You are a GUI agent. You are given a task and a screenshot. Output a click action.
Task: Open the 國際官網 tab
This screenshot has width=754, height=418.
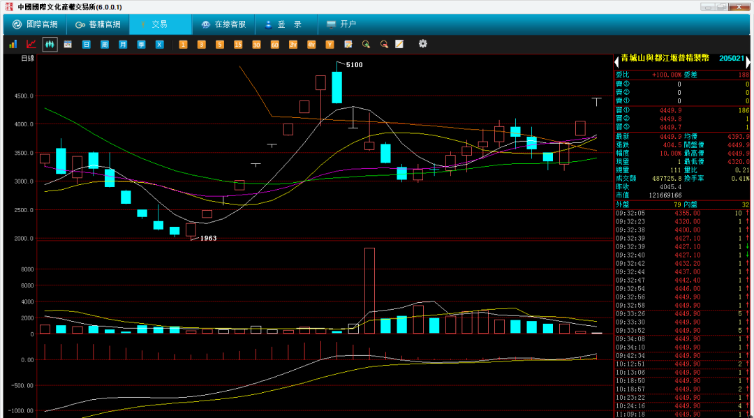[x=35, y=24]
